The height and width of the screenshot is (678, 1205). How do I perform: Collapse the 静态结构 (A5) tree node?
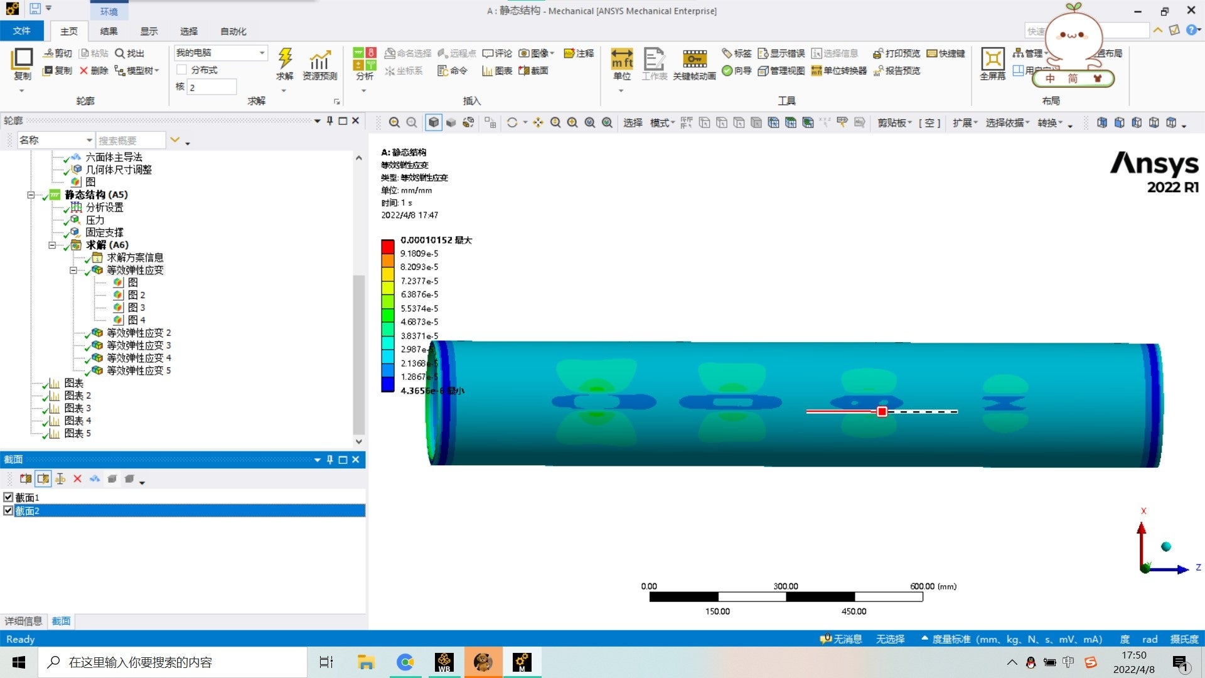(x=31, y=195)
